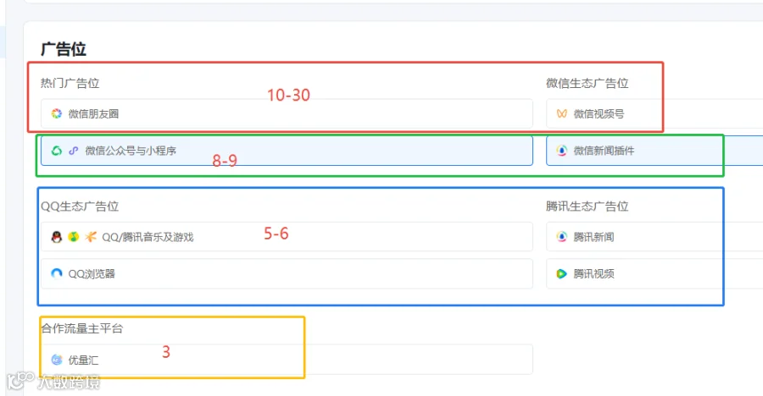This screenshot has width=763, height=396.
Task: Click the 腾讯视频 play logo icon
Action: [x=561, y=273]
